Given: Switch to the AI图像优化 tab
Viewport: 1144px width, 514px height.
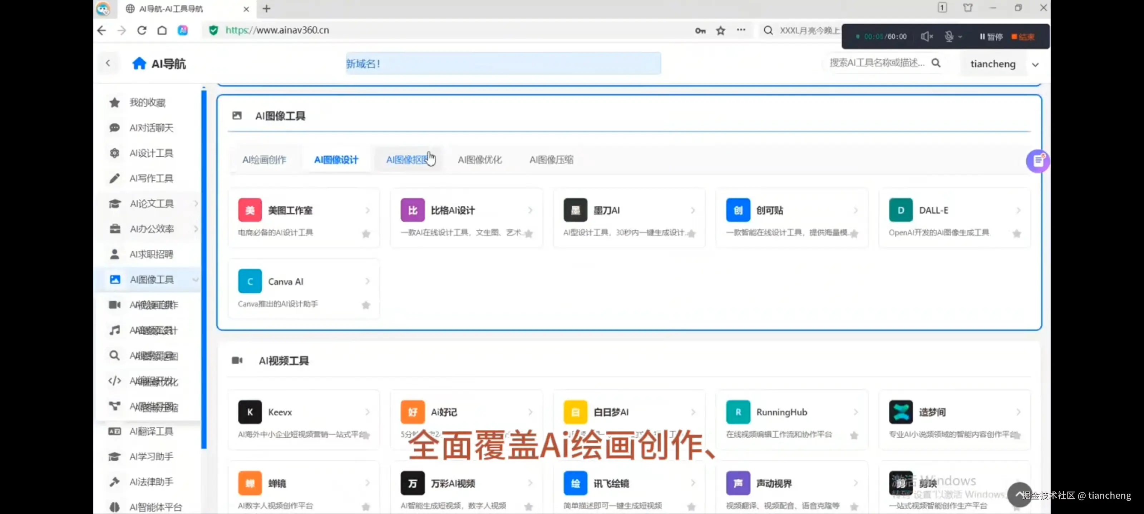Looking at the screenshot, I should (x=480, y=159).
